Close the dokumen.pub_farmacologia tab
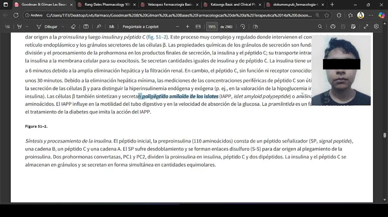Screen dimensions: 388x217 click(323, 5)
